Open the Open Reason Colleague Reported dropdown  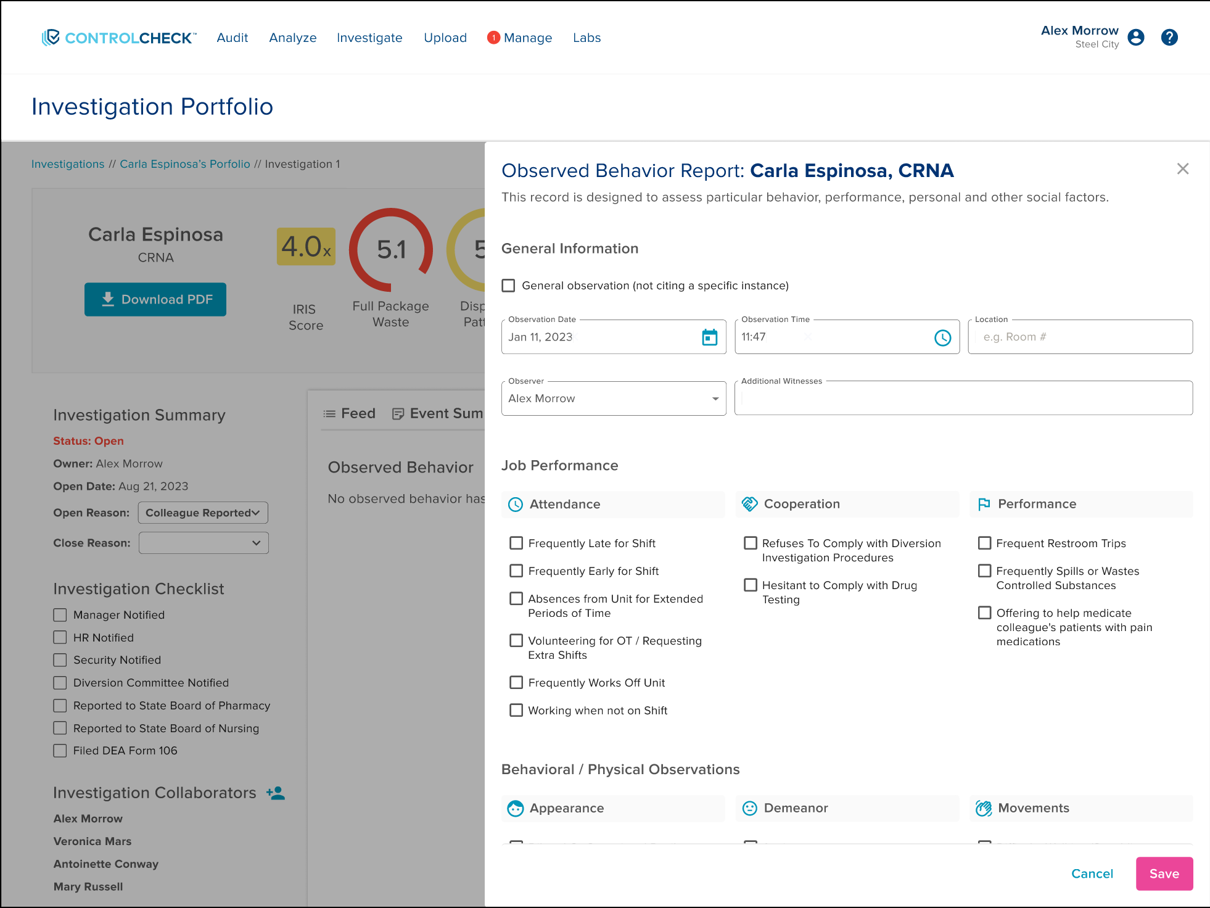(203, 513)
